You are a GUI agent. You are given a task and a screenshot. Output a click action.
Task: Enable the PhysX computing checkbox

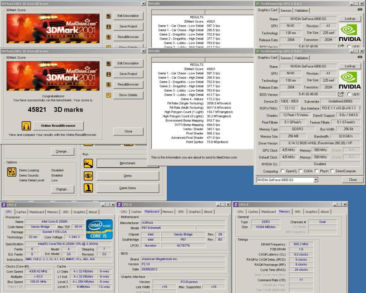[x=317, y=171]
